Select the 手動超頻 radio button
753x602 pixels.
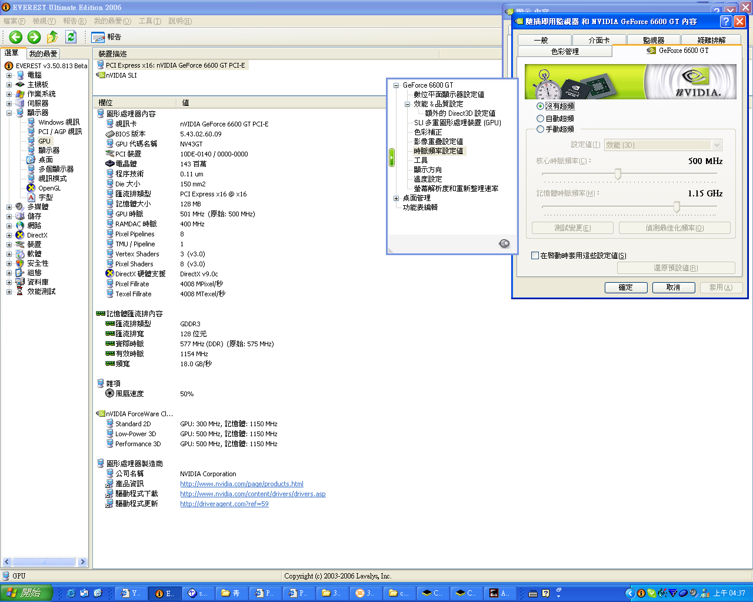[x=540, y=129]
